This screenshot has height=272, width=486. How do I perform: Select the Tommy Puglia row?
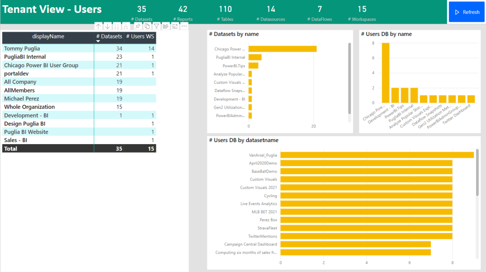point(79,48)
